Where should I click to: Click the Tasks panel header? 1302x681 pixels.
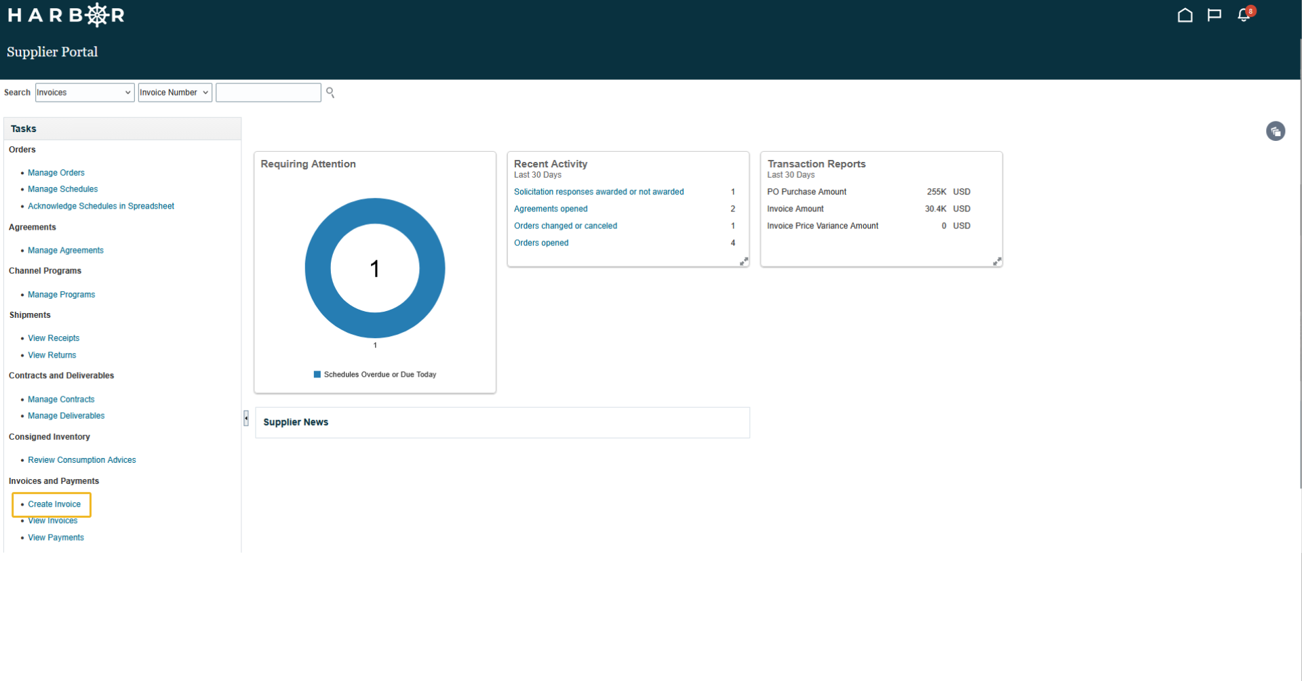pos(123,129)
